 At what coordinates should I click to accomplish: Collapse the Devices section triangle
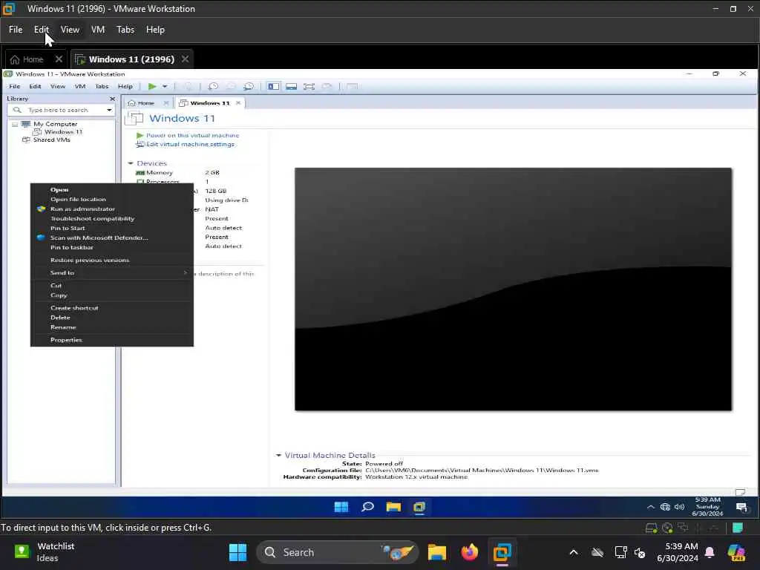point(131,163)
